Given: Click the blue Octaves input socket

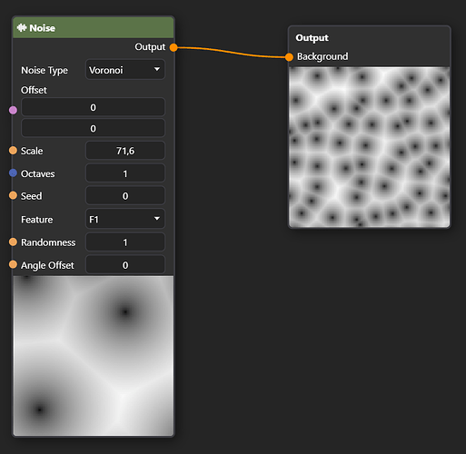Looking at the screenshot, I should coord(13,173).
